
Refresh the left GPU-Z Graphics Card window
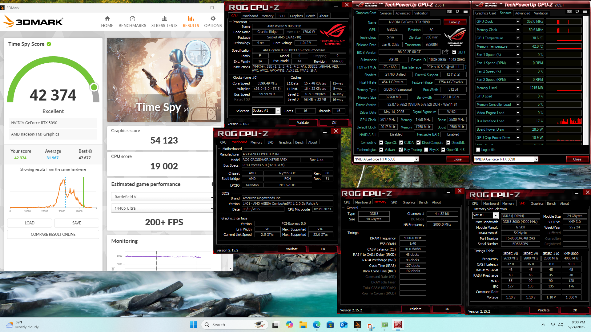[x=458, y=12]
